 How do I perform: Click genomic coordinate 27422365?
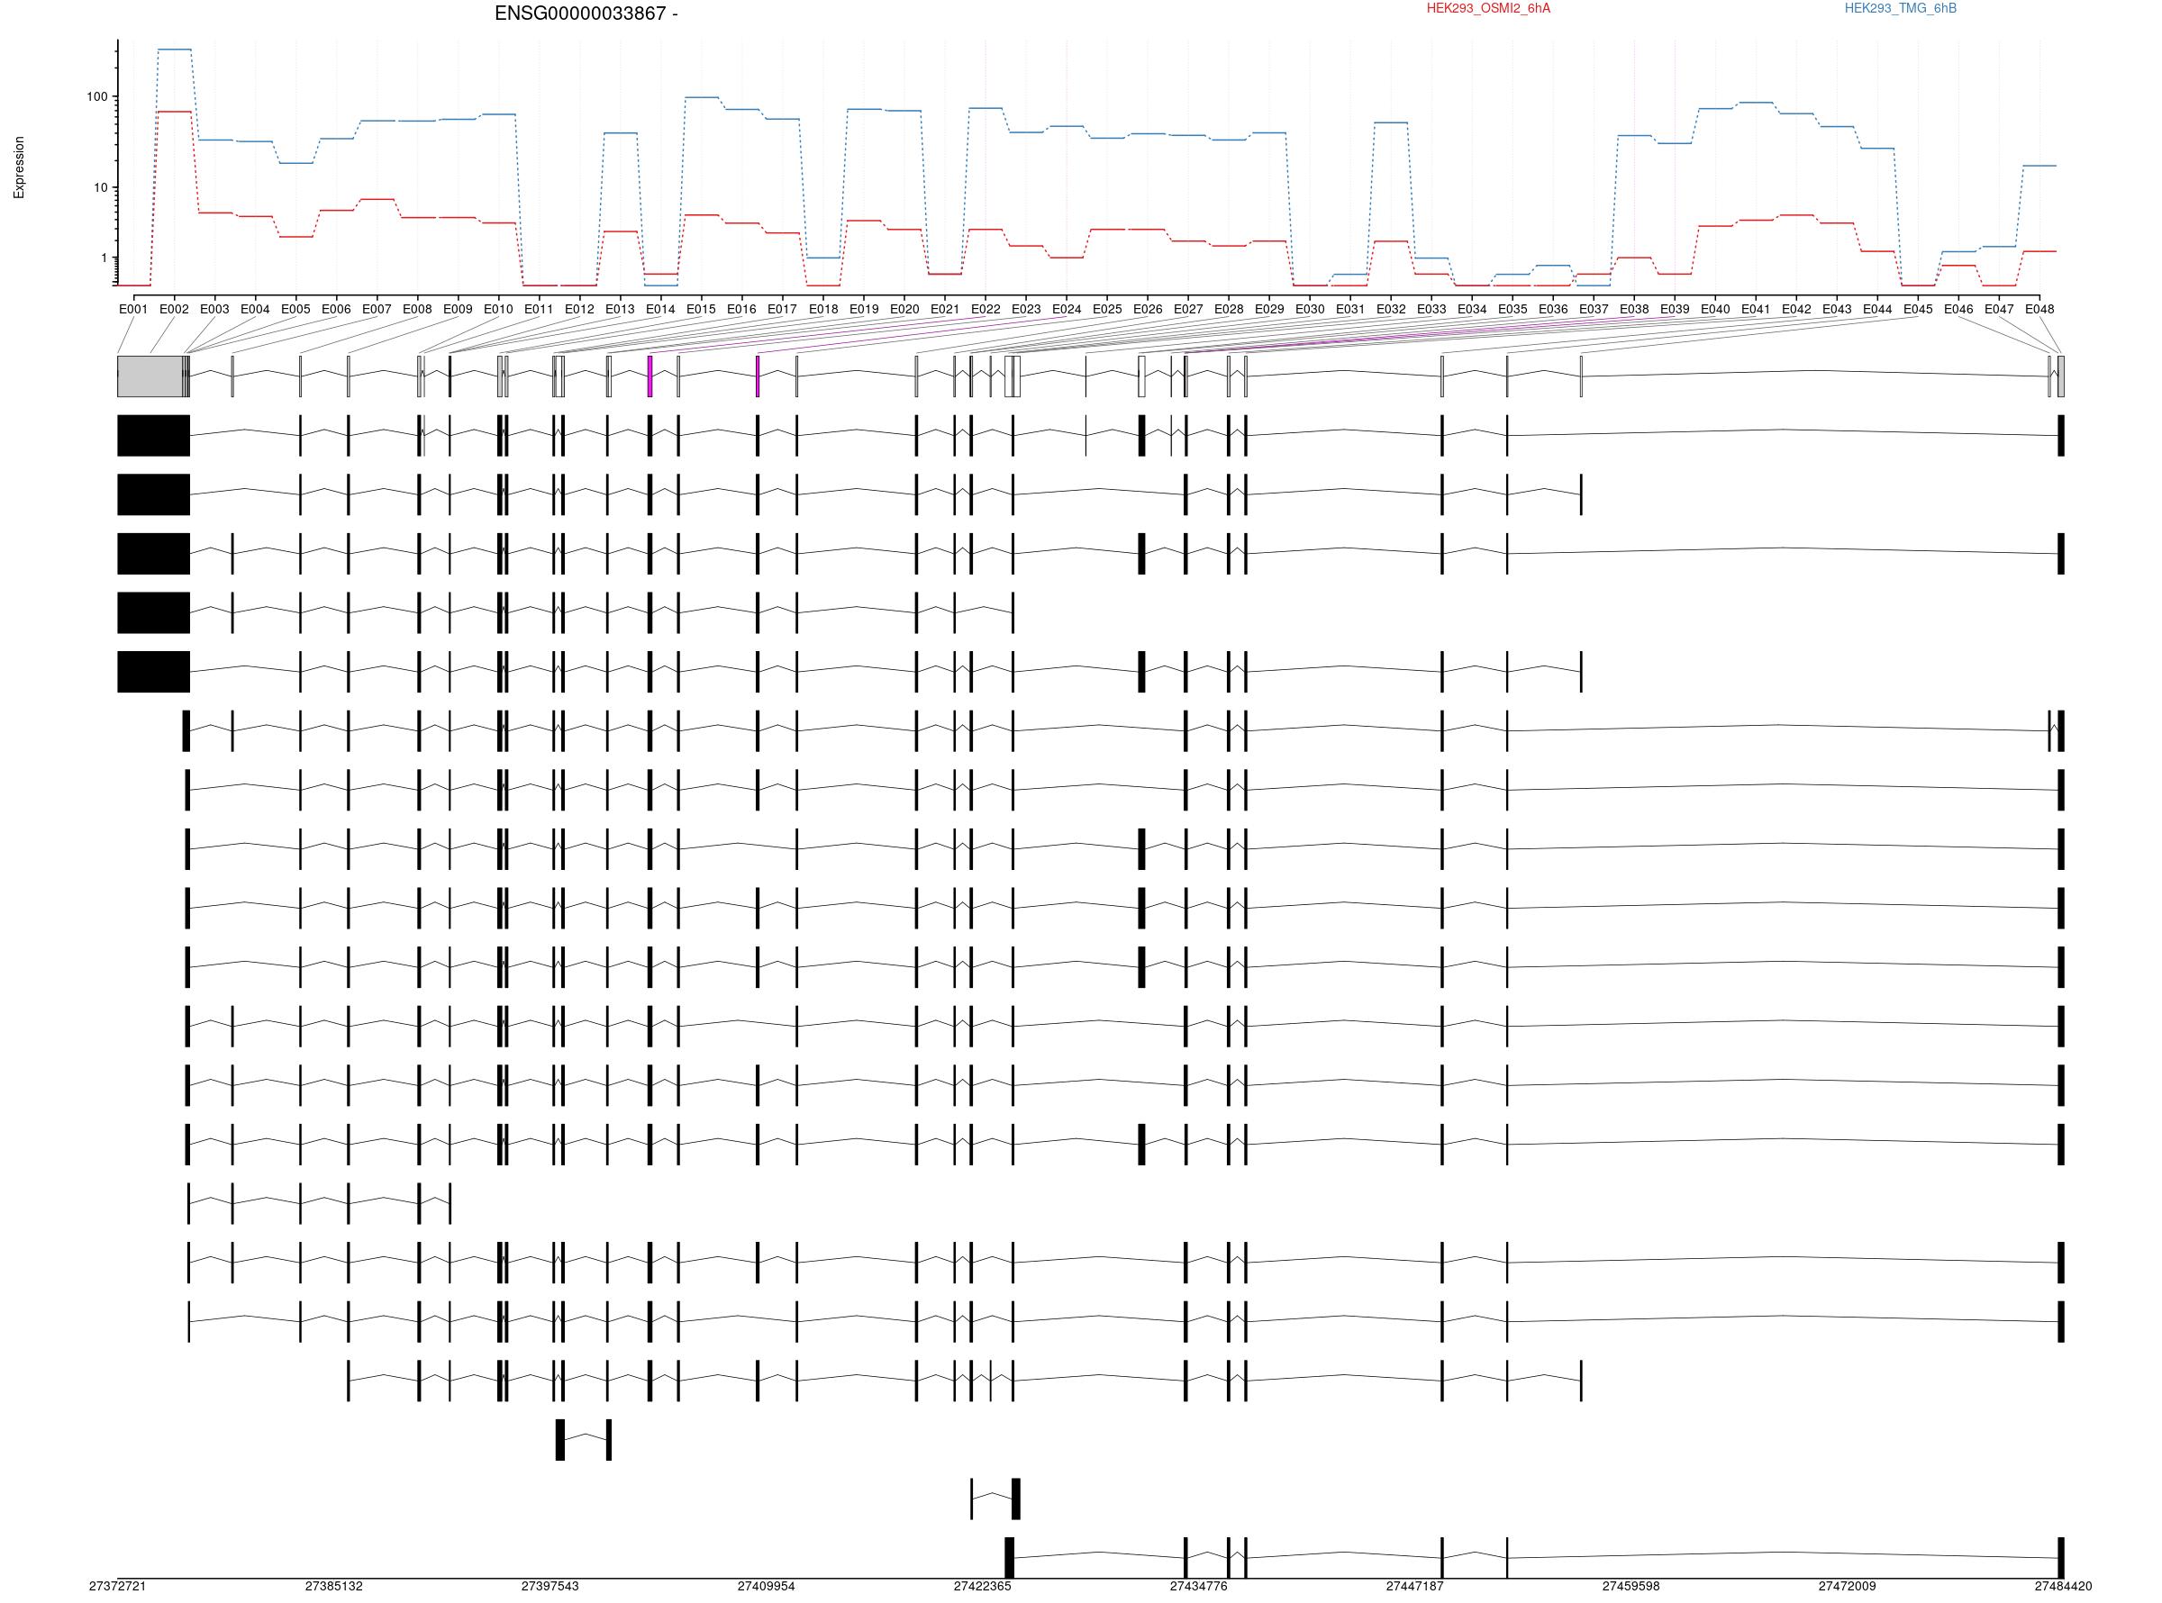click(x=982, y=1587)
